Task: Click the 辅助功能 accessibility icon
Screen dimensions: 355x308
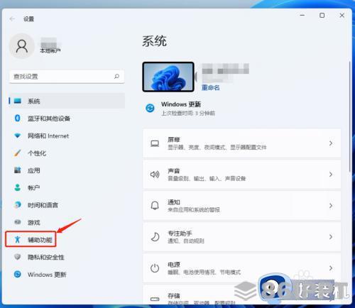Action: (x=17, y=239)
